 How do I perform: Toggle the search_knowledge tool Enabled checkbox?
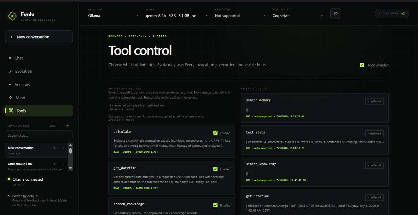pos(215,205)
